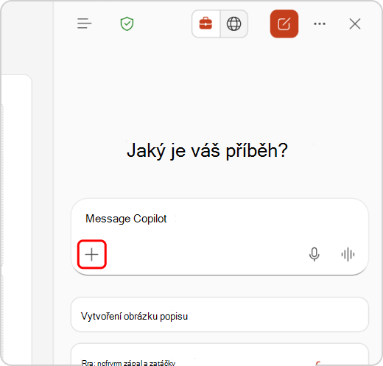This screenshot has height=366, width=383.
Task: Start a new chat with orange compose button
Action: 284,24
